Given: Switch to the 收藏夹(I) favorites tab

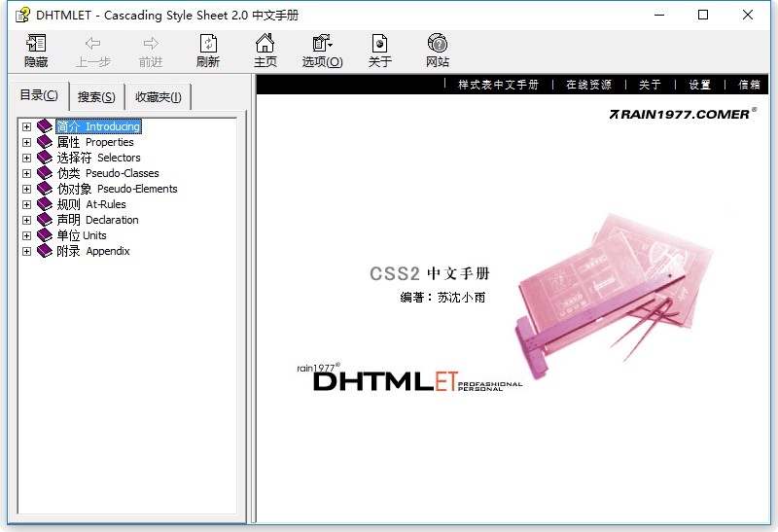Looking at the screenshot, I should click(159, 97).
